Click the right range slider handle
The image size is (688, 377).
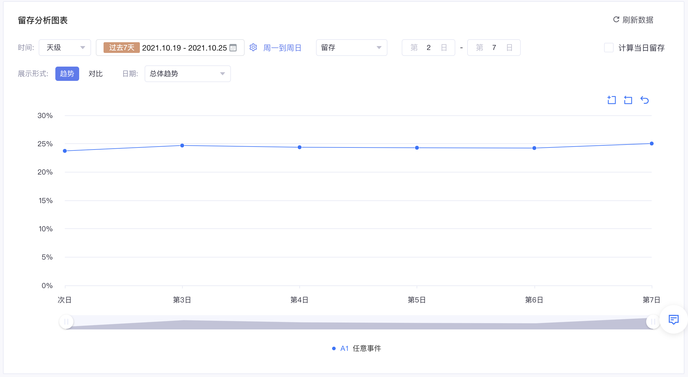653,322
